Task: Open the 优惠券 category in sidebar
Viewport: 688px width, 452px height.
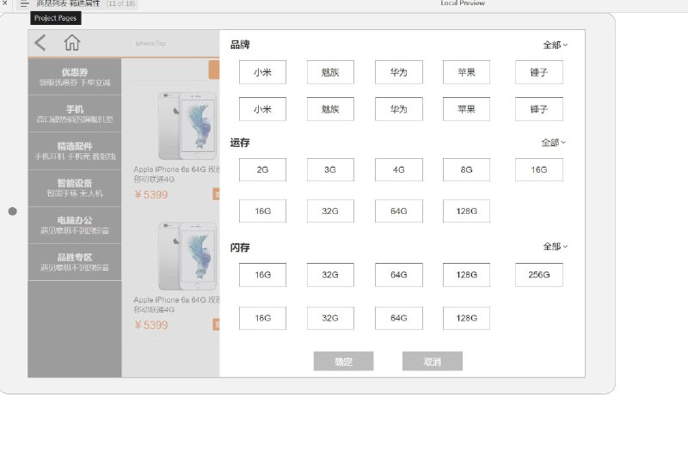Action: click(75, 76)
